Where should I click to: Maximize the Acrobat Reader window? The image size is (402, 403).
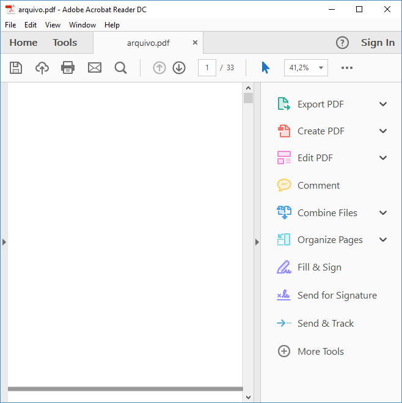tap(359, 9)
